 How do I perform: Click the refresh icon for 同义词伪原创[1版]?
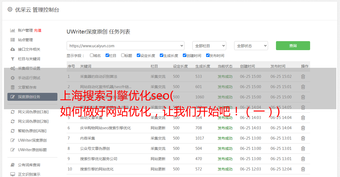click(x=12, y=112)
